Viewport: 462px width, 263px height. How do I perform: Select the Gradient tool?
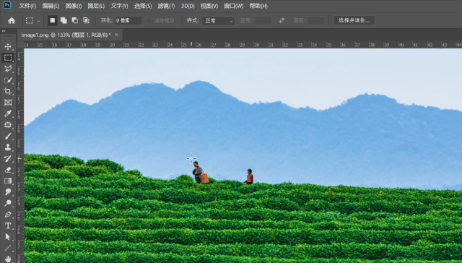point(8,181)
